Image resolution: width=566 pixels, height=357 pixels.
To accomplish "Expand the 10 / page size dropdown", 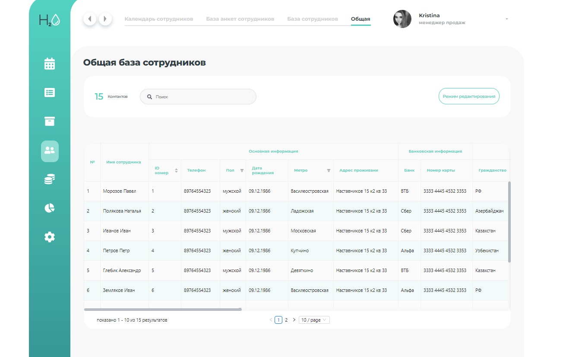I will [x=314, y=320].
